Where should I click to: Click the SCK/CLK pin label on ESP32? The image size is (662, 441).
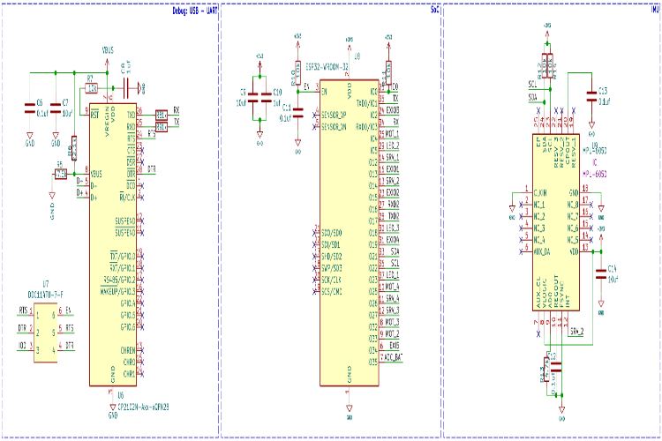click(331, 280)
